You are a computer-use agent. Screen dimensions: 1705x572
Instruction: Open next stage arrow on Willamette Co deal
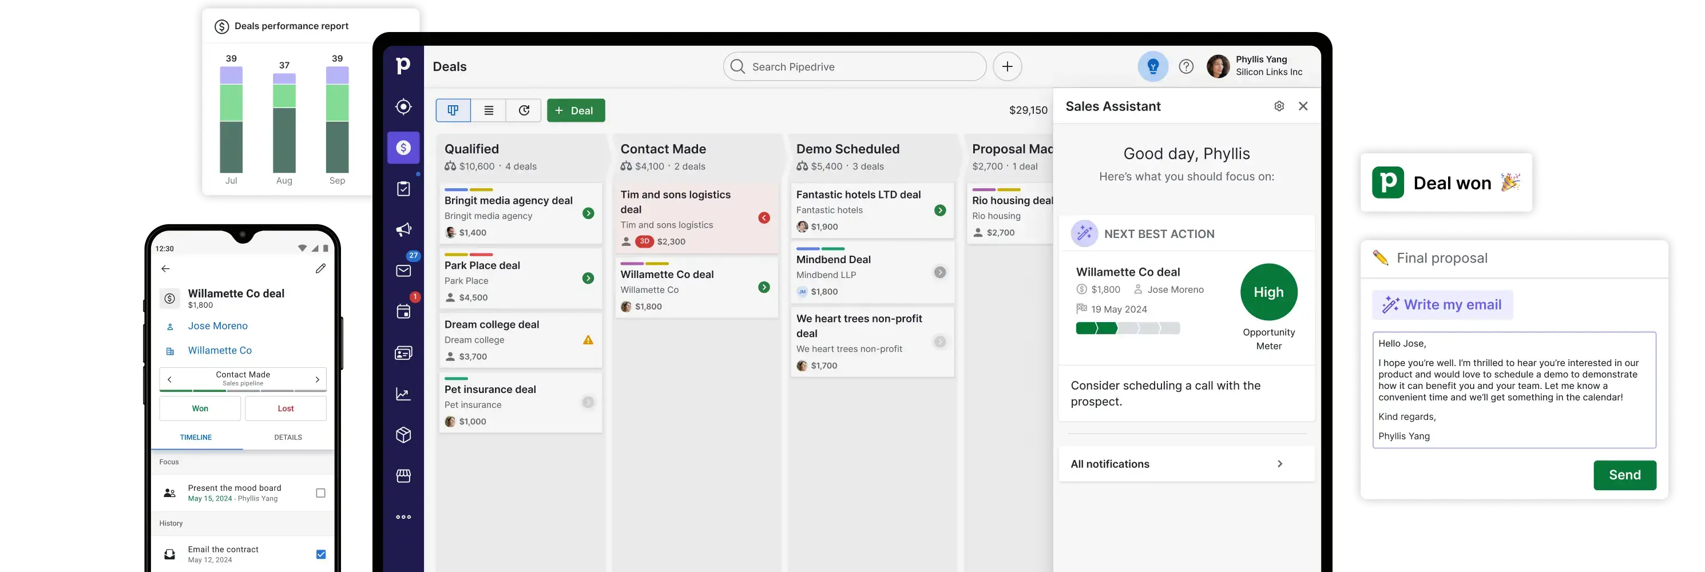[764, 287]
